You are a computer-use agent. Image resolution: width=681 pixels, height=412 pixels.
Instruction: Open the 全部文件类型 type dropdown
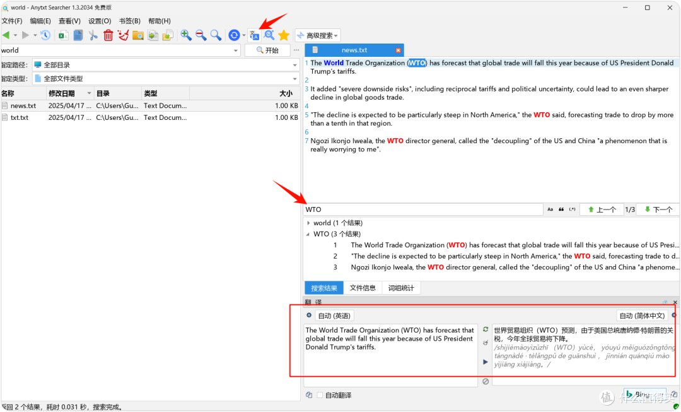[x=295, y=79]
